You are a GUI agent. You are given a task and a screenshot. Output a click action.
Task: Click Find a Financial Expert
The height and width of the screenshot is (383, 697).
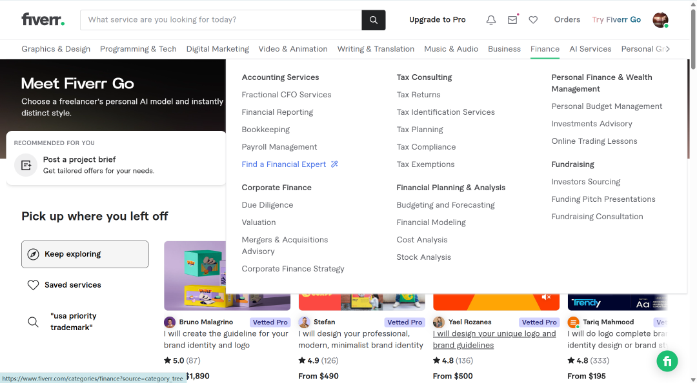[x=283, y=164]
